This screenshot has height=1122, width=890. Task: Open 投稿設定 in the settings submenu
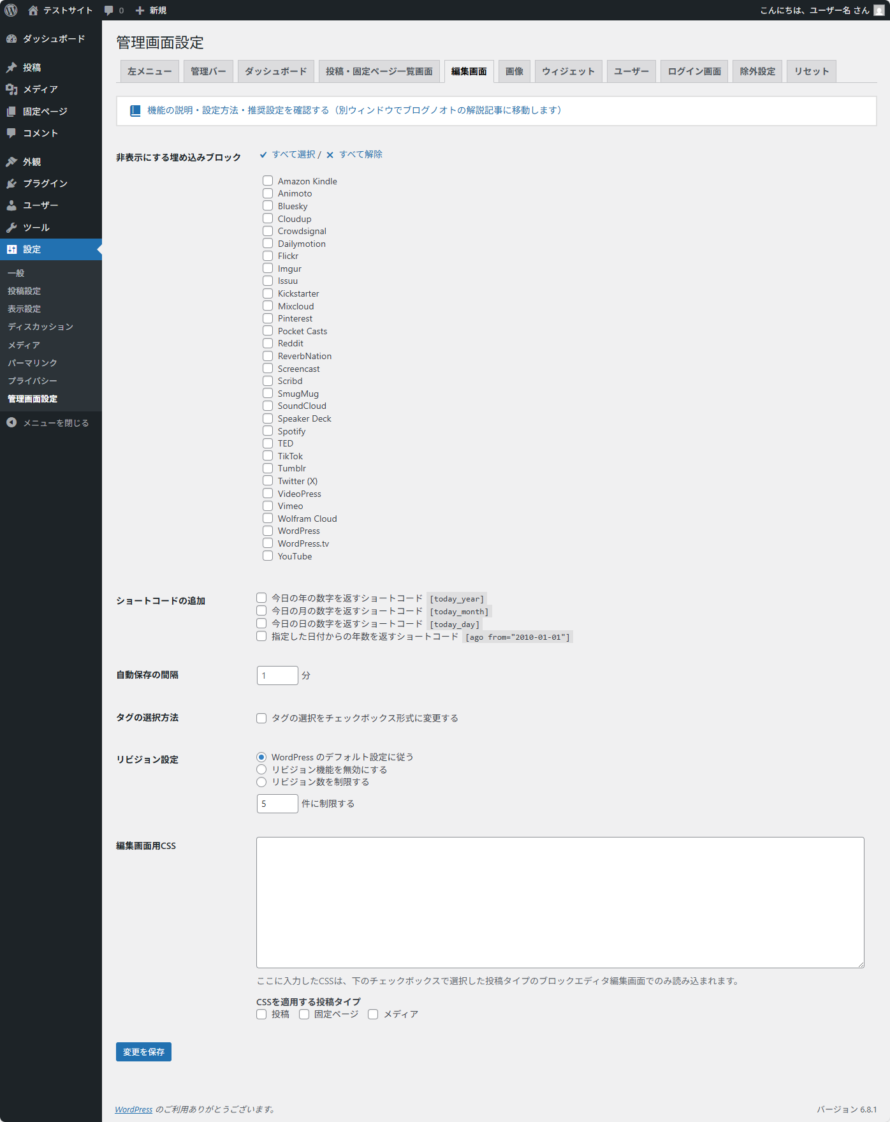click(24, 291)
